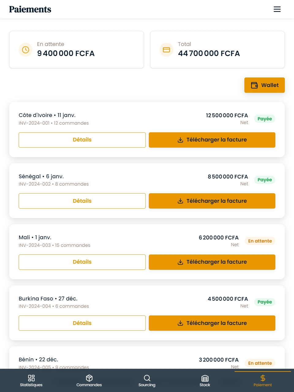The image size is (294, 392).
Task: Download the Sénégal invoice INV-2024-002
Action: click(x=212, y=201)
